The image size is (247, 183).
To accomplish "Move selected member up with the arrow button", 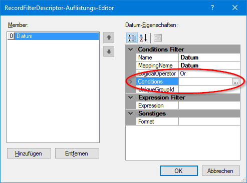I will pos(109,37).
